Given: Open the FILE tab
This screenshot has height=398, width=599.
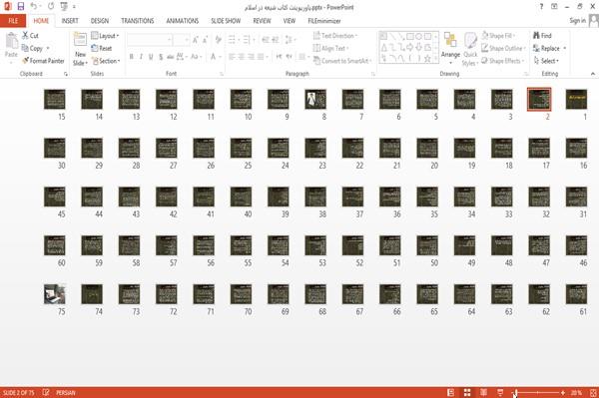Looking at the screenshot, I should point(13,21).
